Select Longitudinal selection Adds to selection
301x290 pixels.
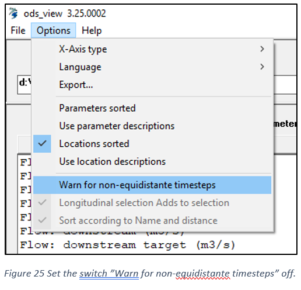[152, 203]
